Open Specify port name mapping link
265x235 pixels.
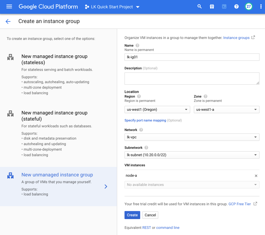145,120
